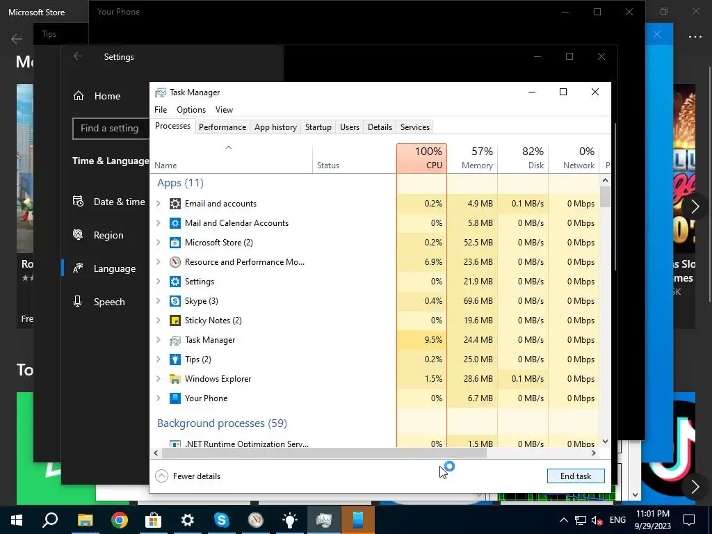The height and width of the screenshot is (534, 712).
Task: Expand Sticky Notes (2) process group
Action: coord(158,321)
